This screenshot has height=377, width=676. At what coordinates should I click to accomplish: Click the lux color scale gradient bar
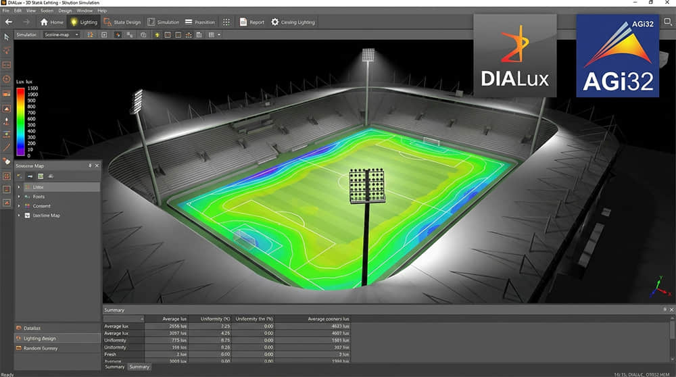pos(20,122)
